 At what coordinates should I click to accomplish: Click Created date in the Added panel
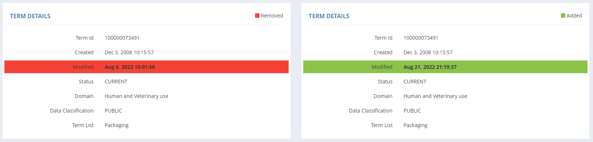pos(428,52)
